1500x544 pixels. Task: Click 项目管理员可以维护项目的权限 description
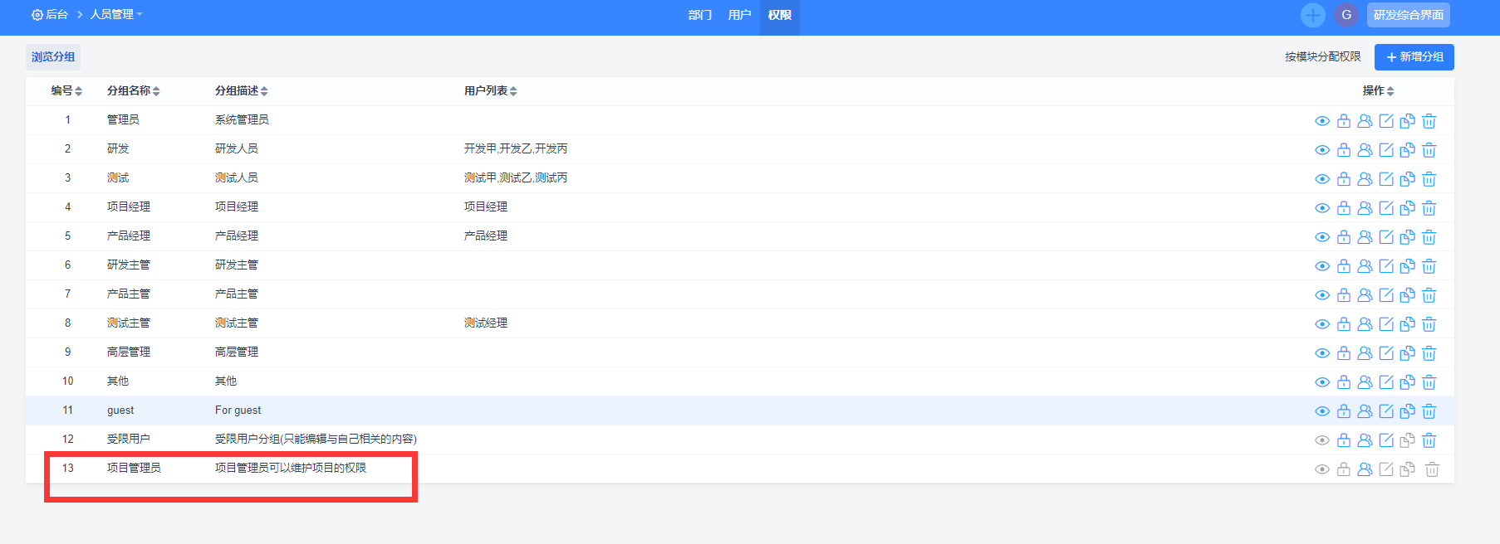[291, 468]
